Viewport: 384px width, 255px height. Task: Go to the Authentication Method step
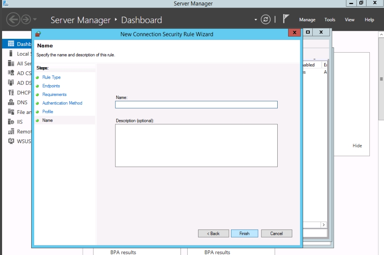coord(62,103)
